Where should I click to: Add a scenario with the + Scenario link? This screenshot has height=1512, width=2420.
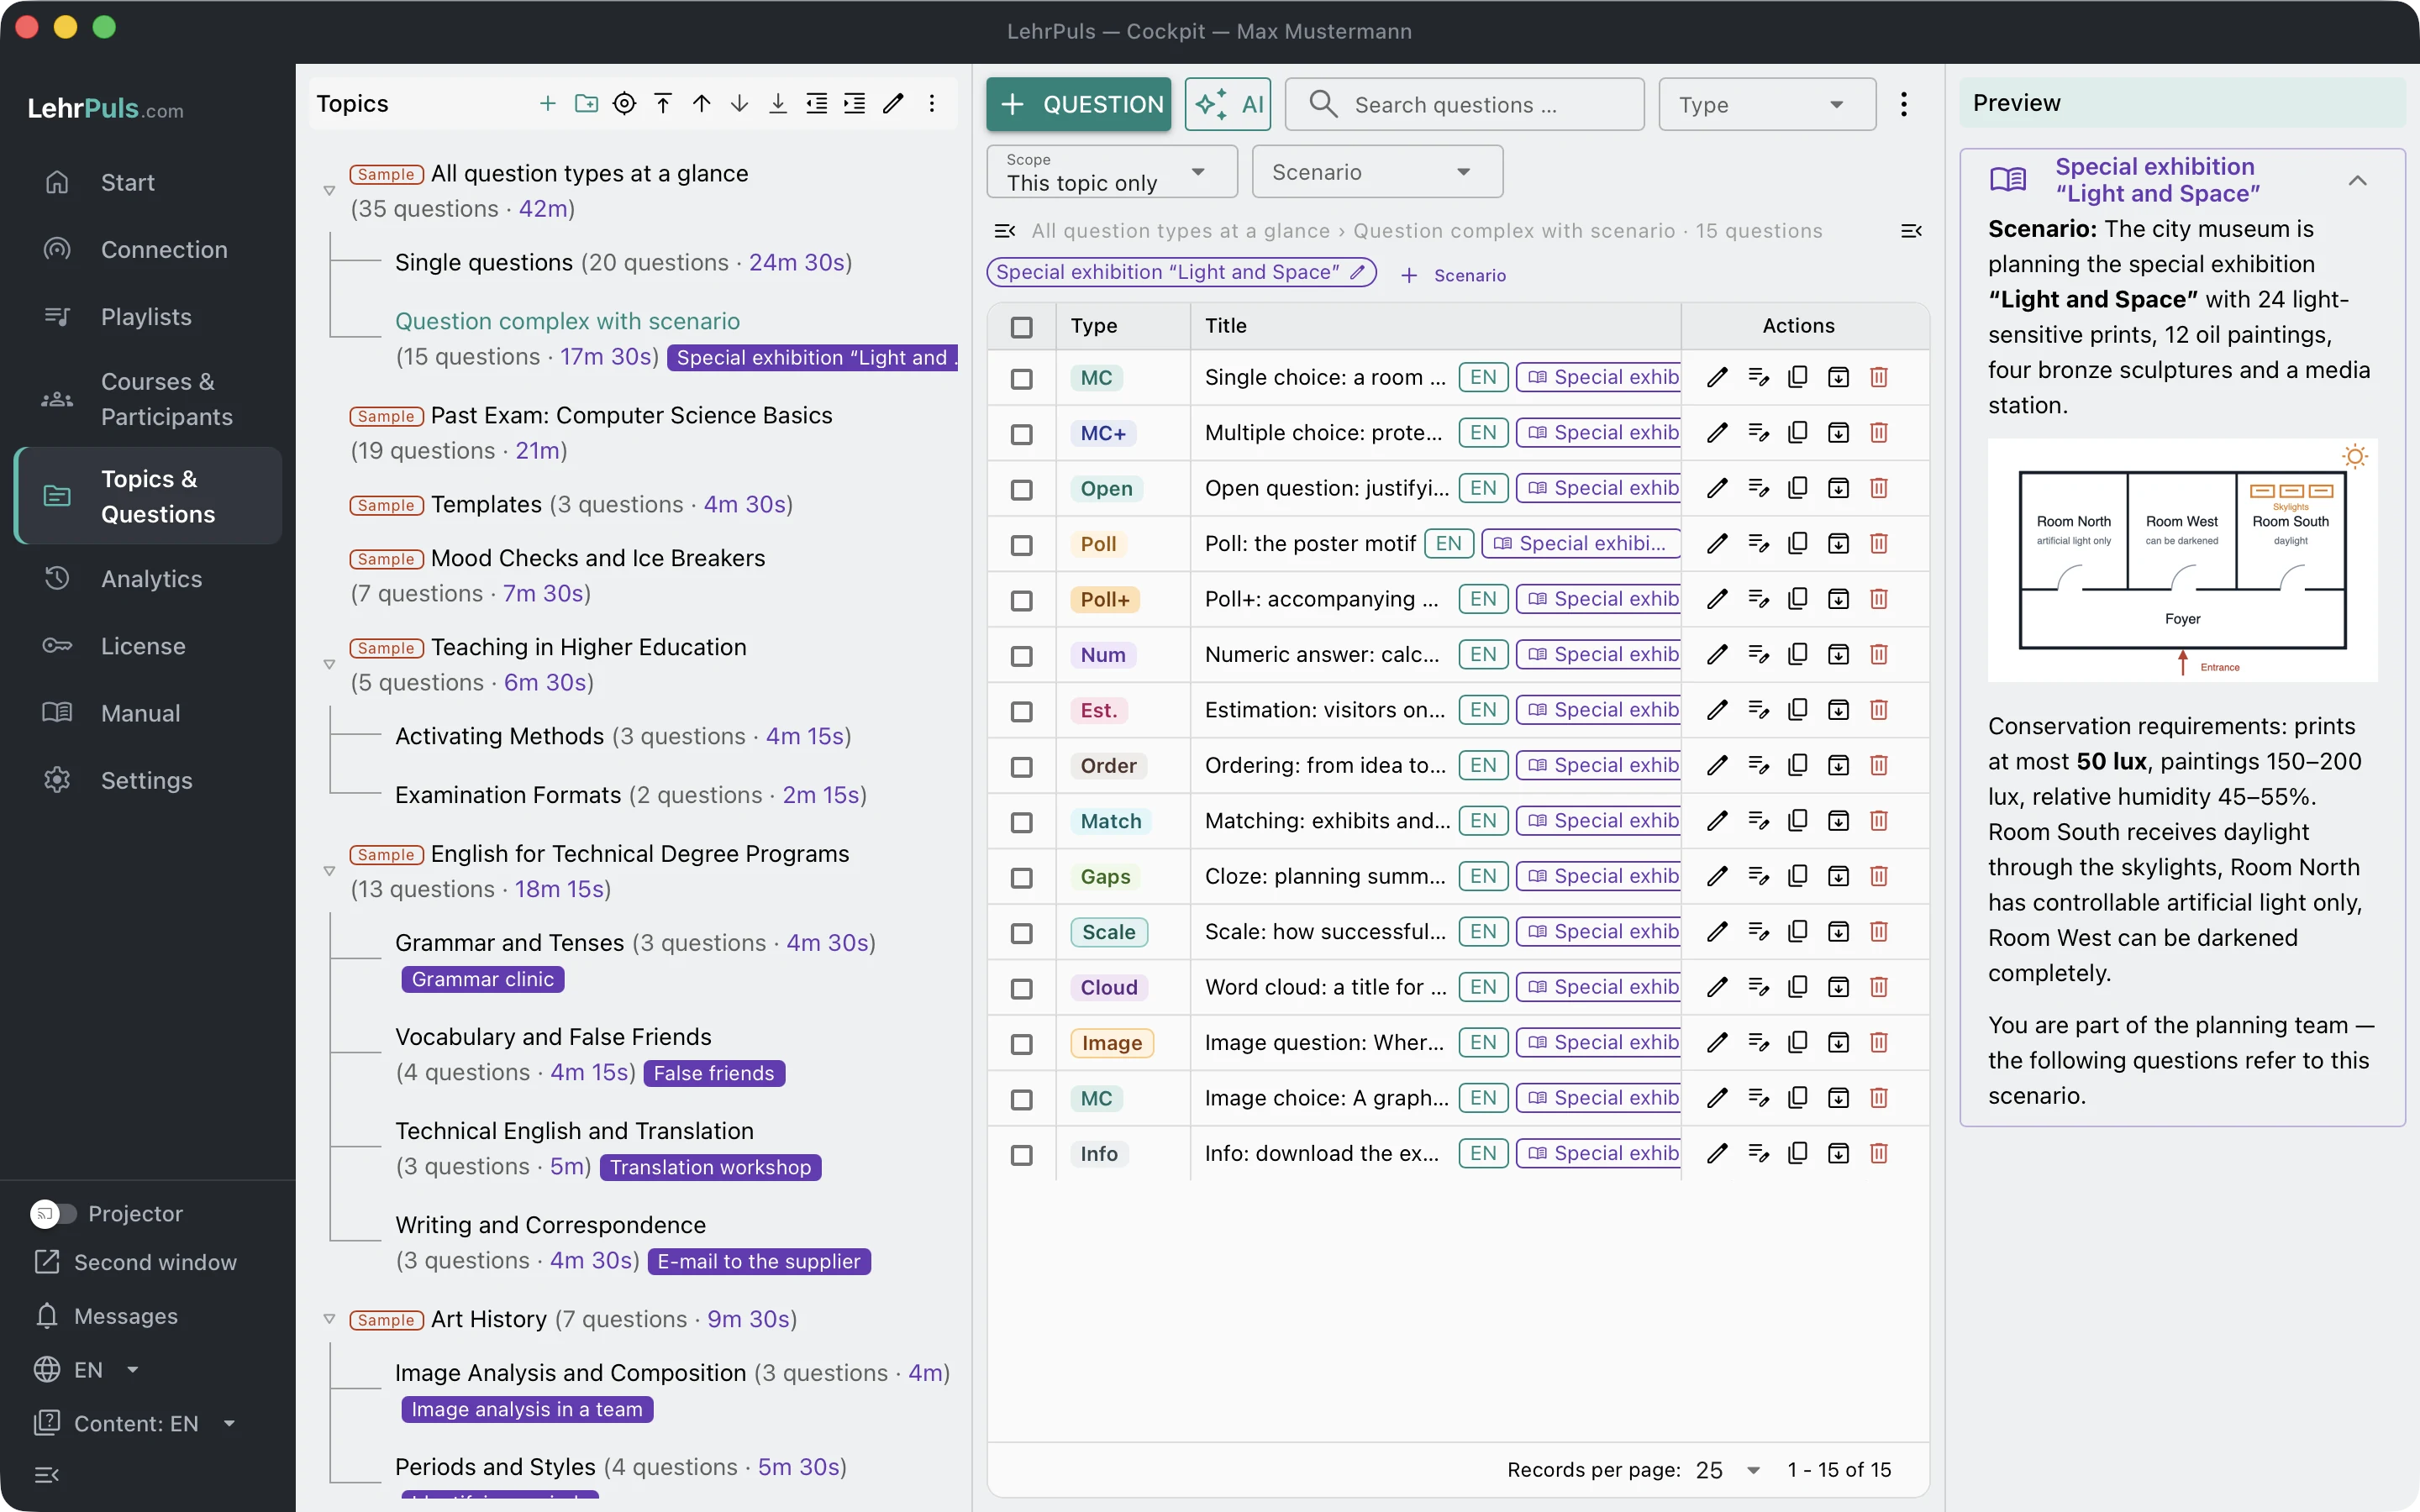tap(1453, 275)
